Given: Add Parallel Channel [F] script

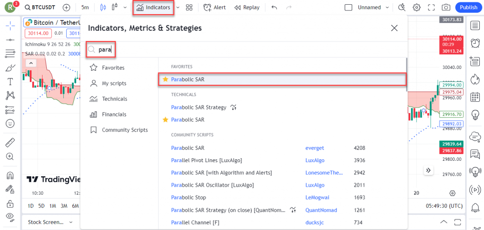Looking at the screenshot, I should tap(195, 222).
